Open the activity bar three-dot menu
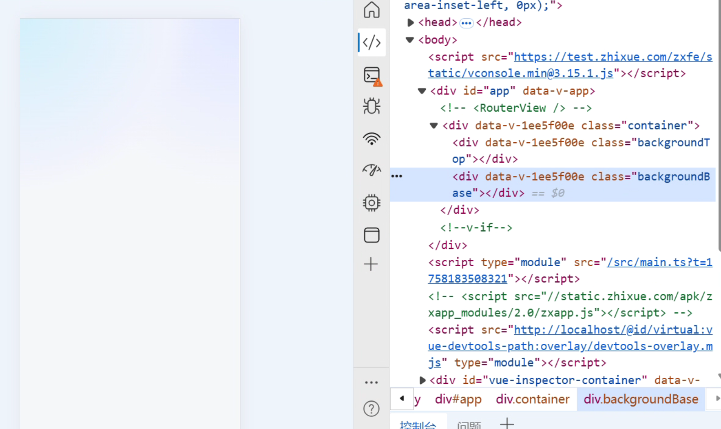Screen dimensions: 721x429 coord(371,382)
